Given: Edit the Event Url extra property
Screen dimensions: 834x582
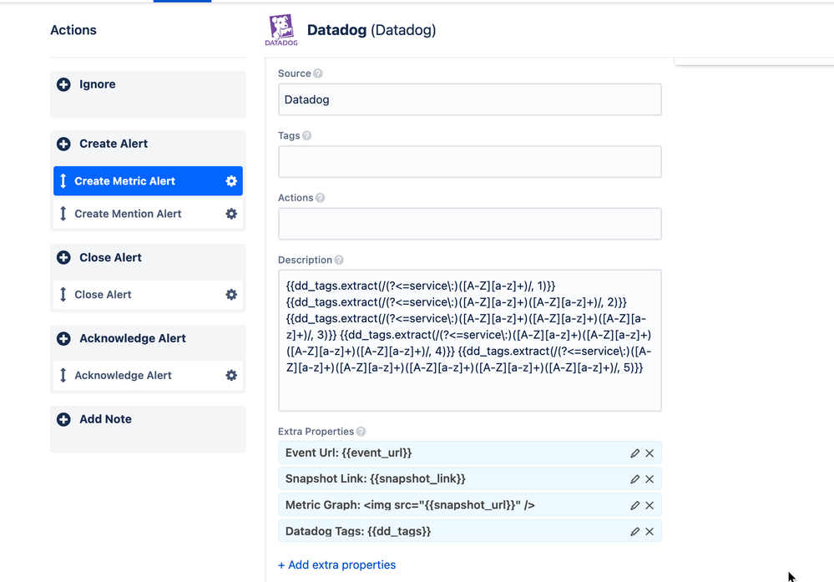Looking at the screenshot, I should [634, 453].
